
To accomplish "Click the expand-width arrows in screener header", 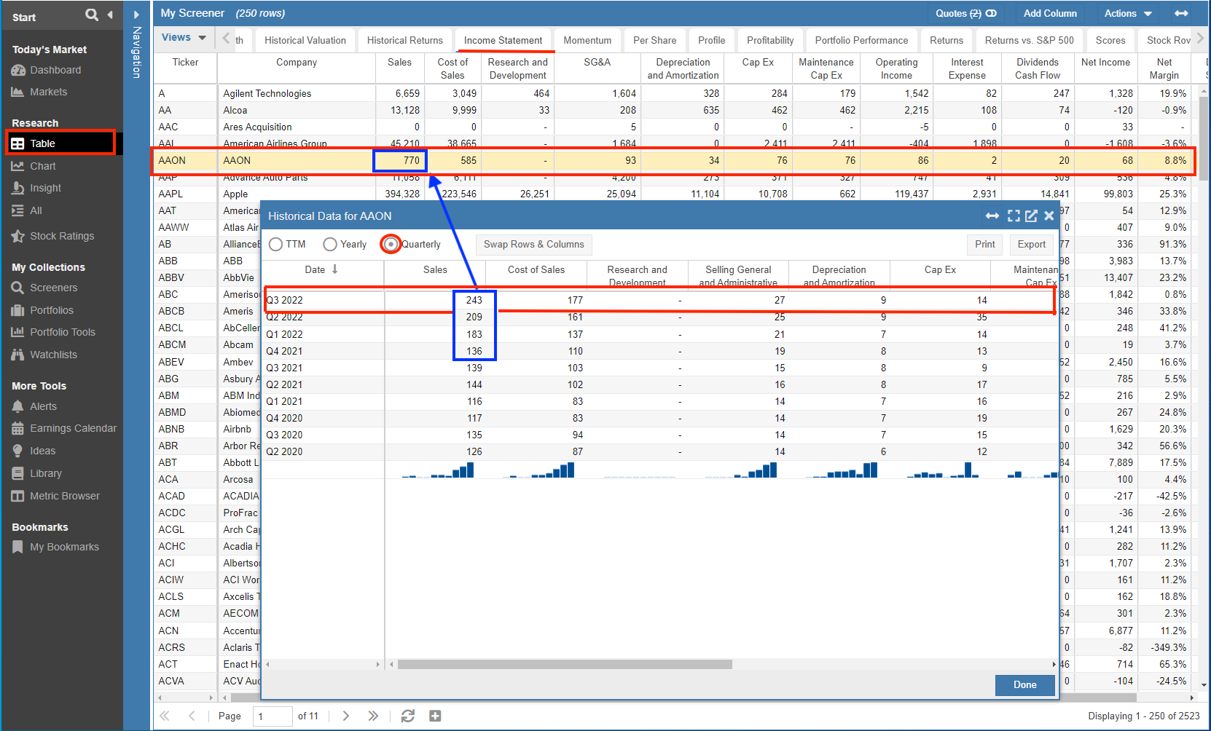I will click(1181, 13).
